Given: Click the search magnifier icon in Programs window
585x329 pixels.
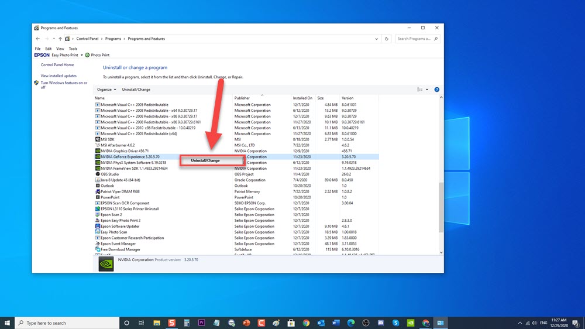Looking at the screenshot, I should pyautogui.click(x=436, y=39).
